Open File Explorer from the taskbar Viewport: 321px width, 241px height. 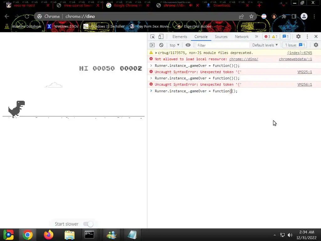(70, 235)
